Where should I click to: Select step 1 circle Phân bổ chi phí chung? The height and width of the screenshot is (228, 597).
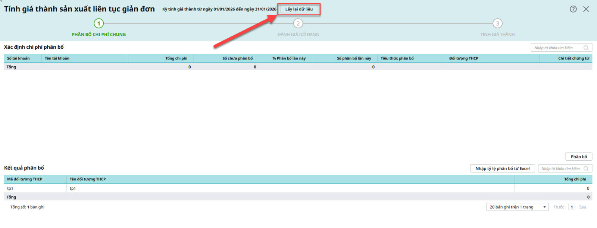[x=99, y=23]
